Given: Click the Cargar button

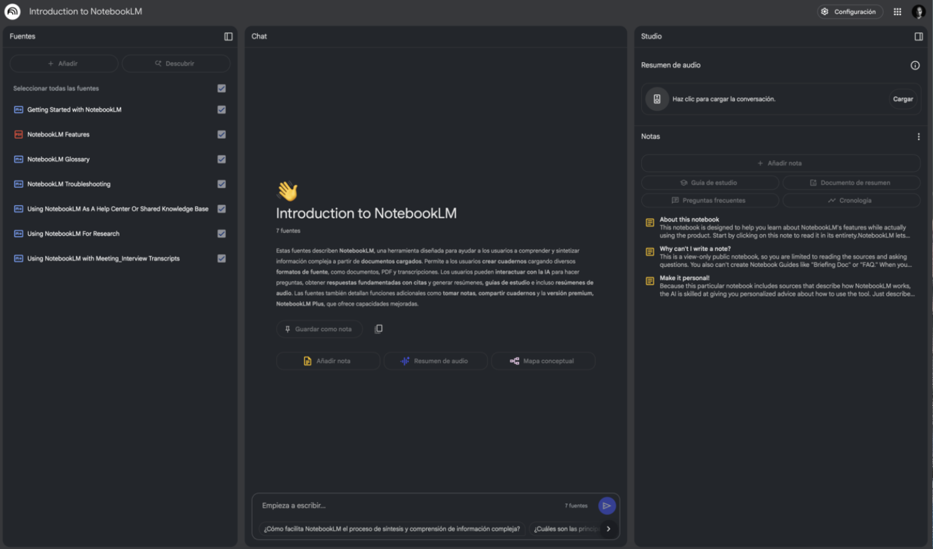Looking at the screenshot, I should [903, 99].
